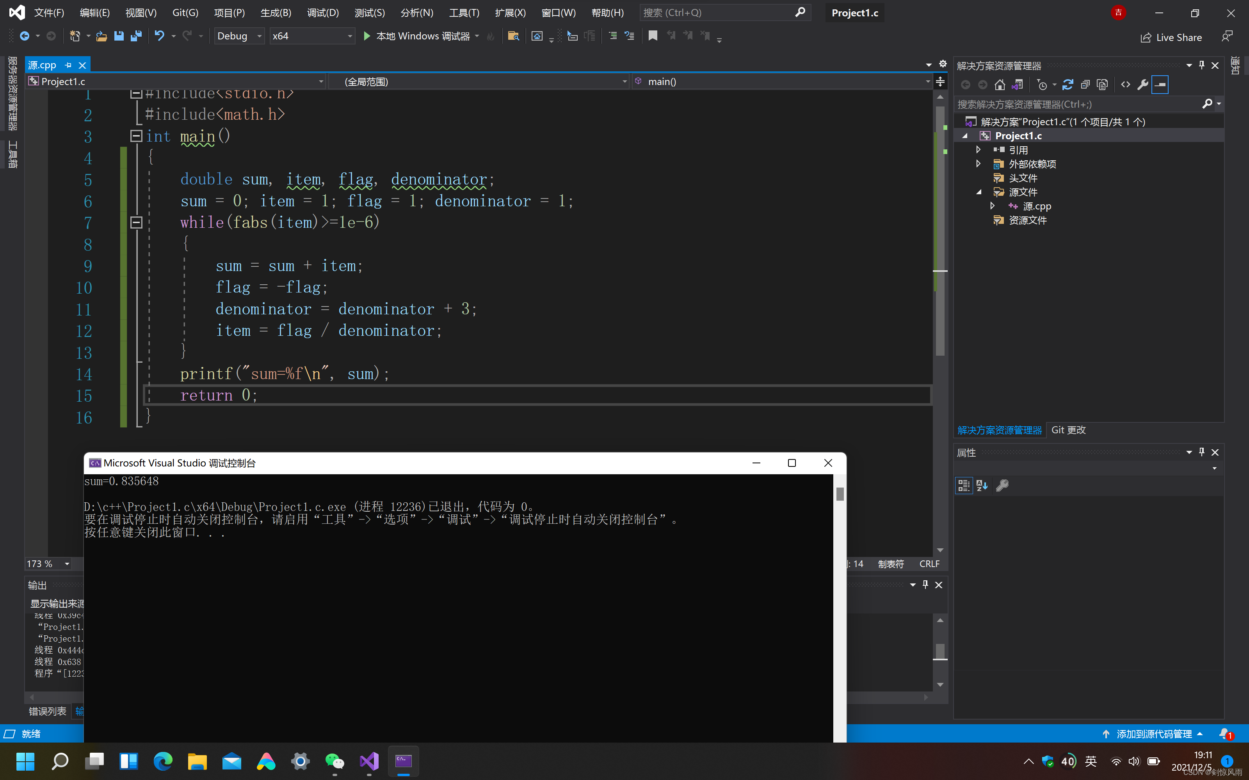Click the bookmark toggle icon in toolbar
This screenshot has height=780, width=1249.
pyautogui.click(x=653, y=35)
